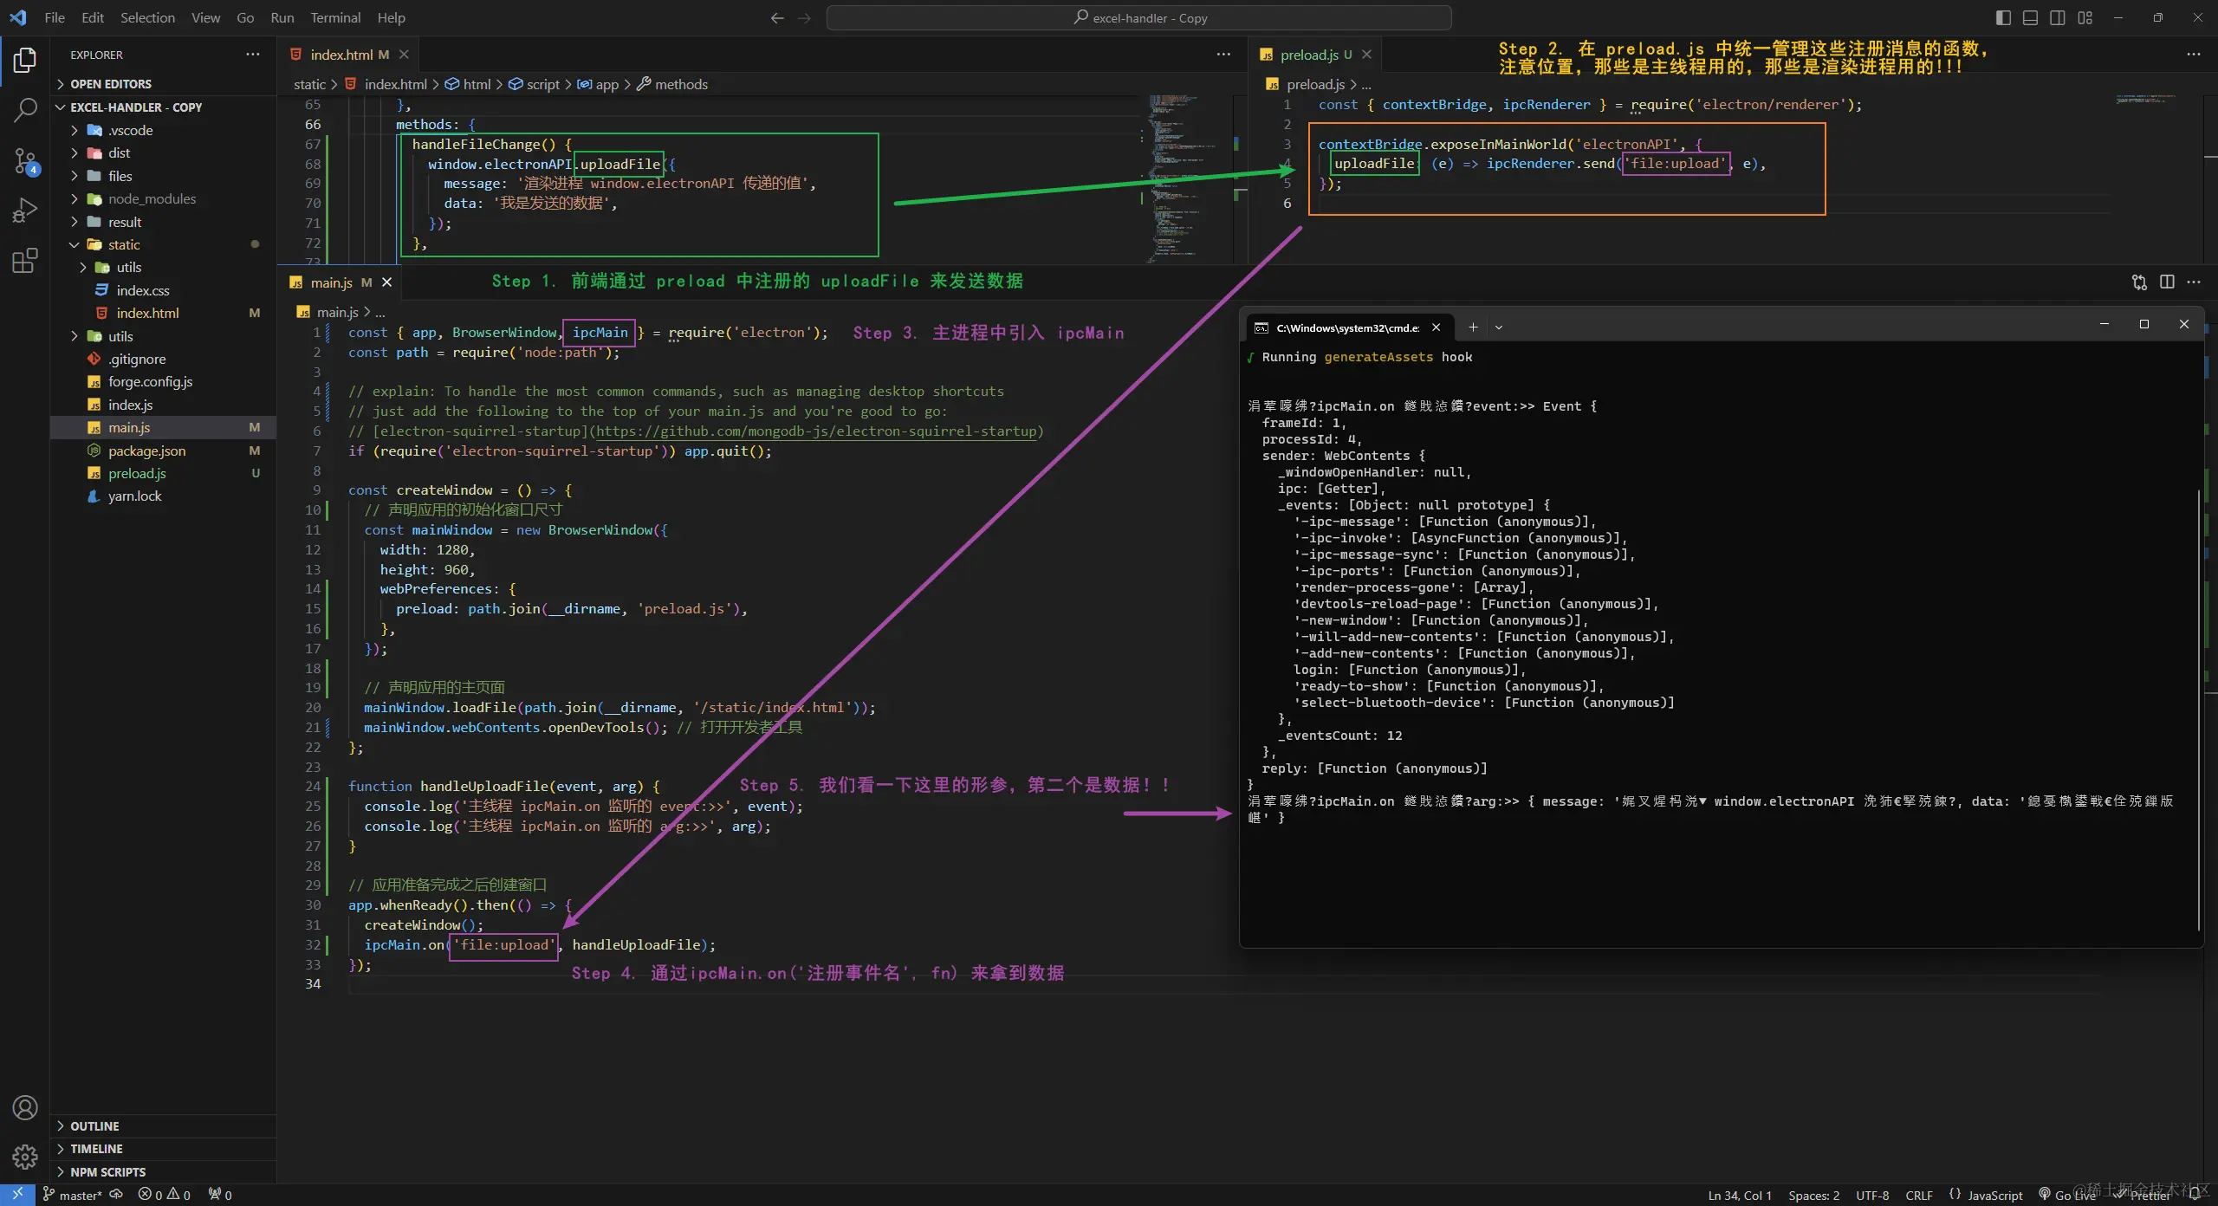Close the main.js tab
Viewport: 2218px width, 1206px height.
386,282
